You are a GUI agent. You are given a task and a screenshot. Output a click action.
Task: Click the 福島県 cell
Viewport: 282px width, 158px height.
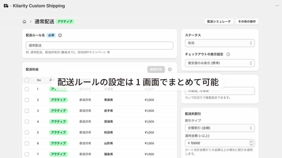(108, 154)
